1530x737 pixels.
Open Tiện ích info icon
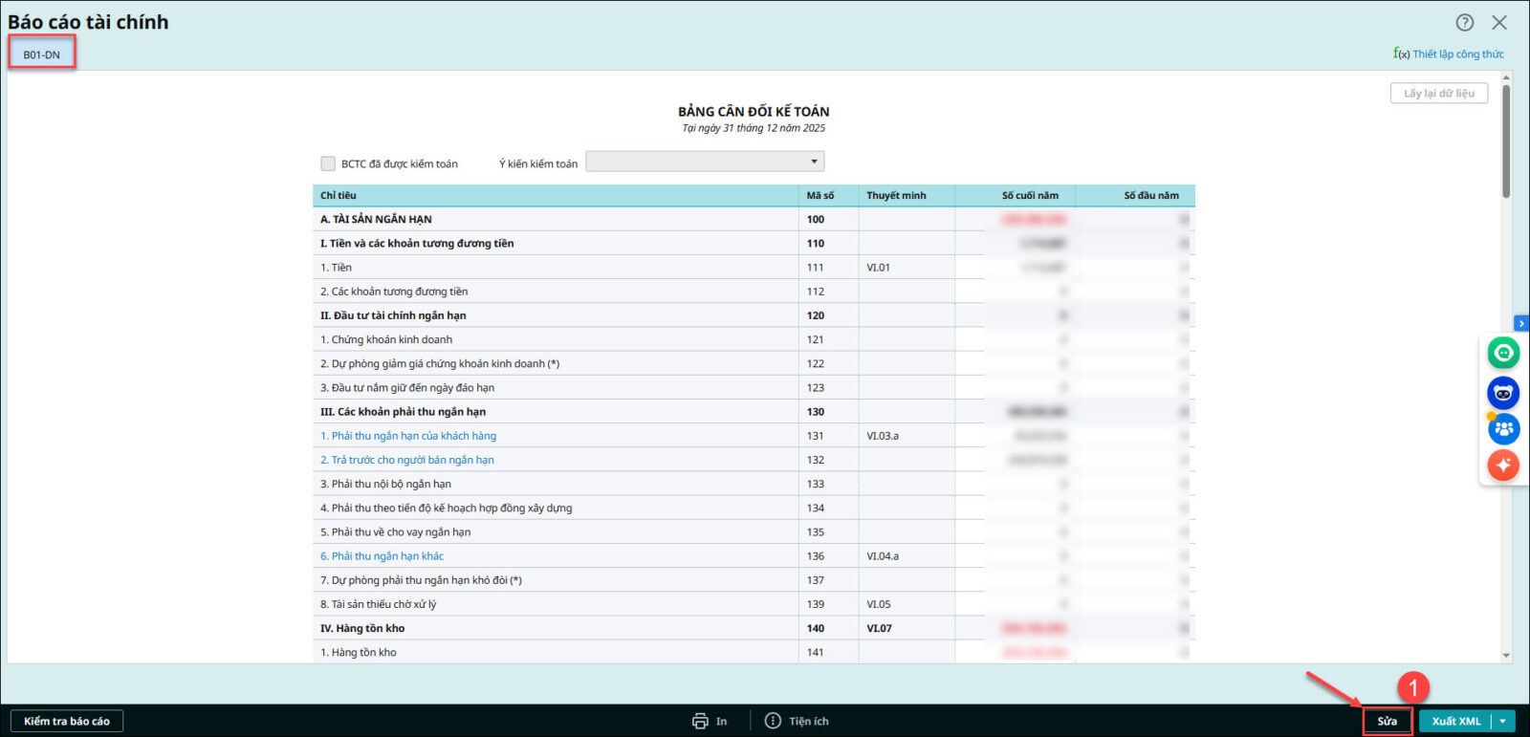click(x=773, y=721)
